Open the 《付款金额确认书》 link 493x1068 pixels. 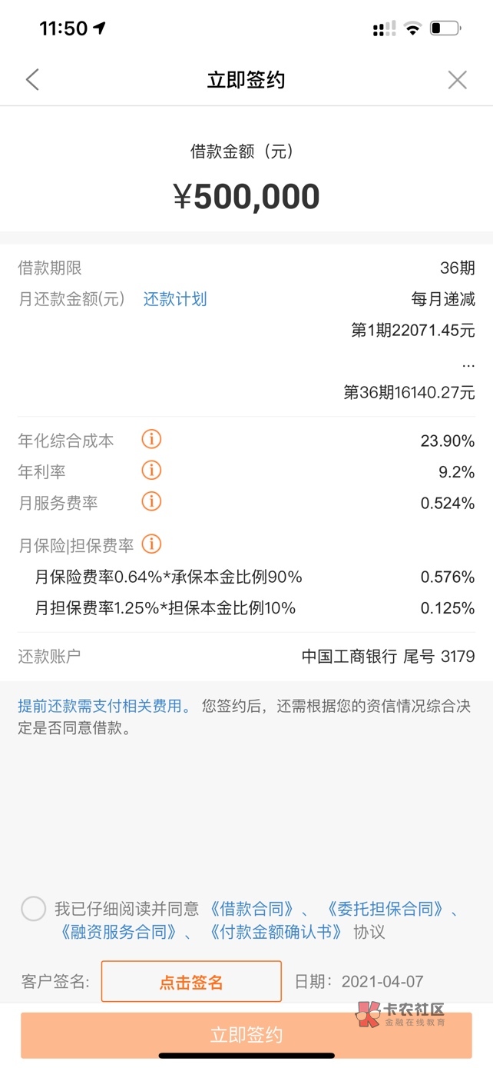275,933
